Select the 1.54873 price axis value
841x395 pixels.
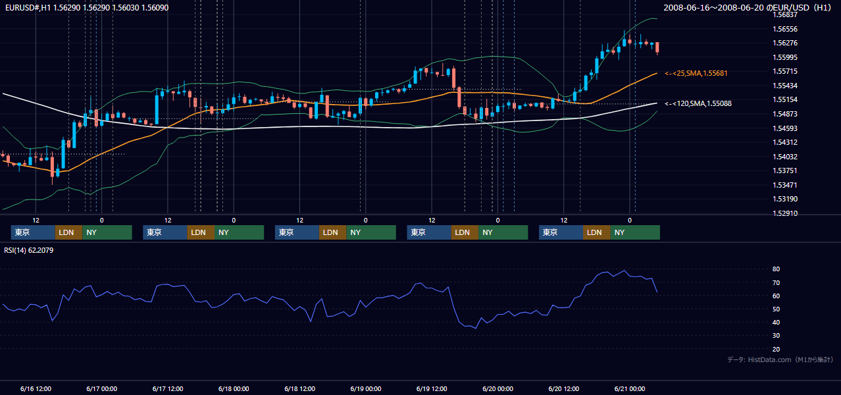(785, 114)
